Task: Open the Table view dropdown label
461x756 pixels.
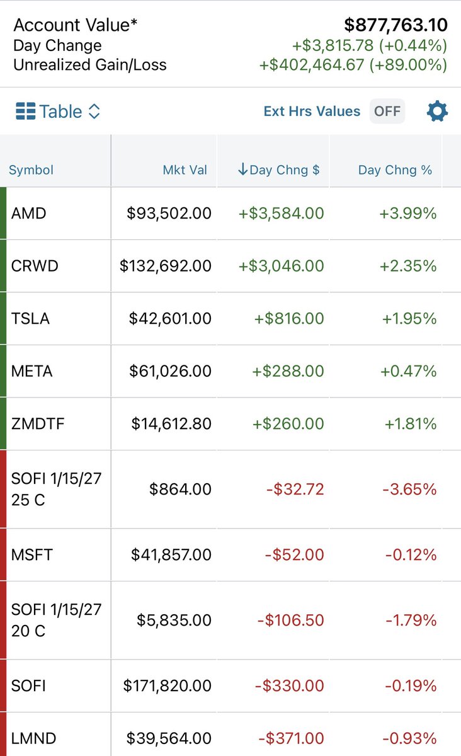Action: [60, 112]
